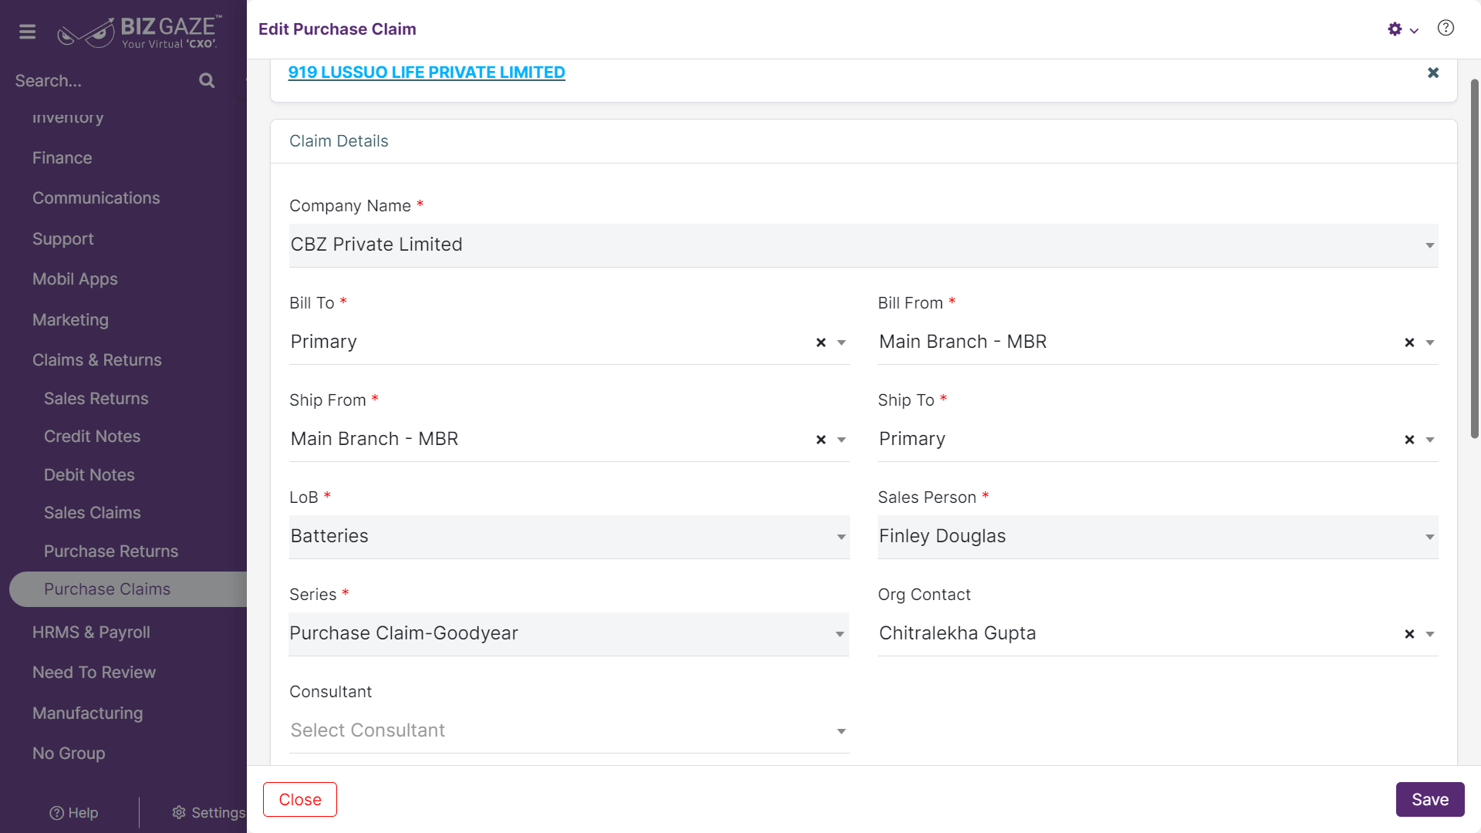Open the Mobil Apps menu

pos(75,279)
